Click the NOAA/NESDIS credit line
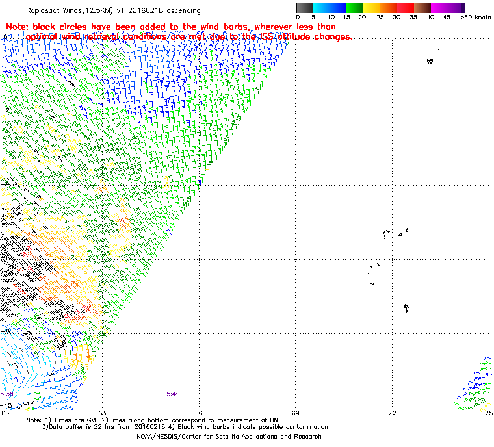Viewport: 494px width, 447px height. pyautogui.click(x=229, y=437)
